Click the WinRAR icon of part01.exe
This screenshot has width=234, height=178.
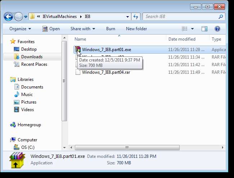point(78,49)
